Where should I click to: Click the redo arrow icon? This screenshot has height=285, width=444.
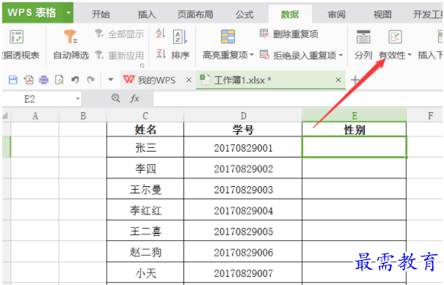(90, 80)
